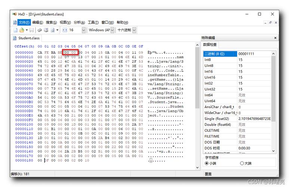Click offset row 000000A0 label

[x=24, y=98]
